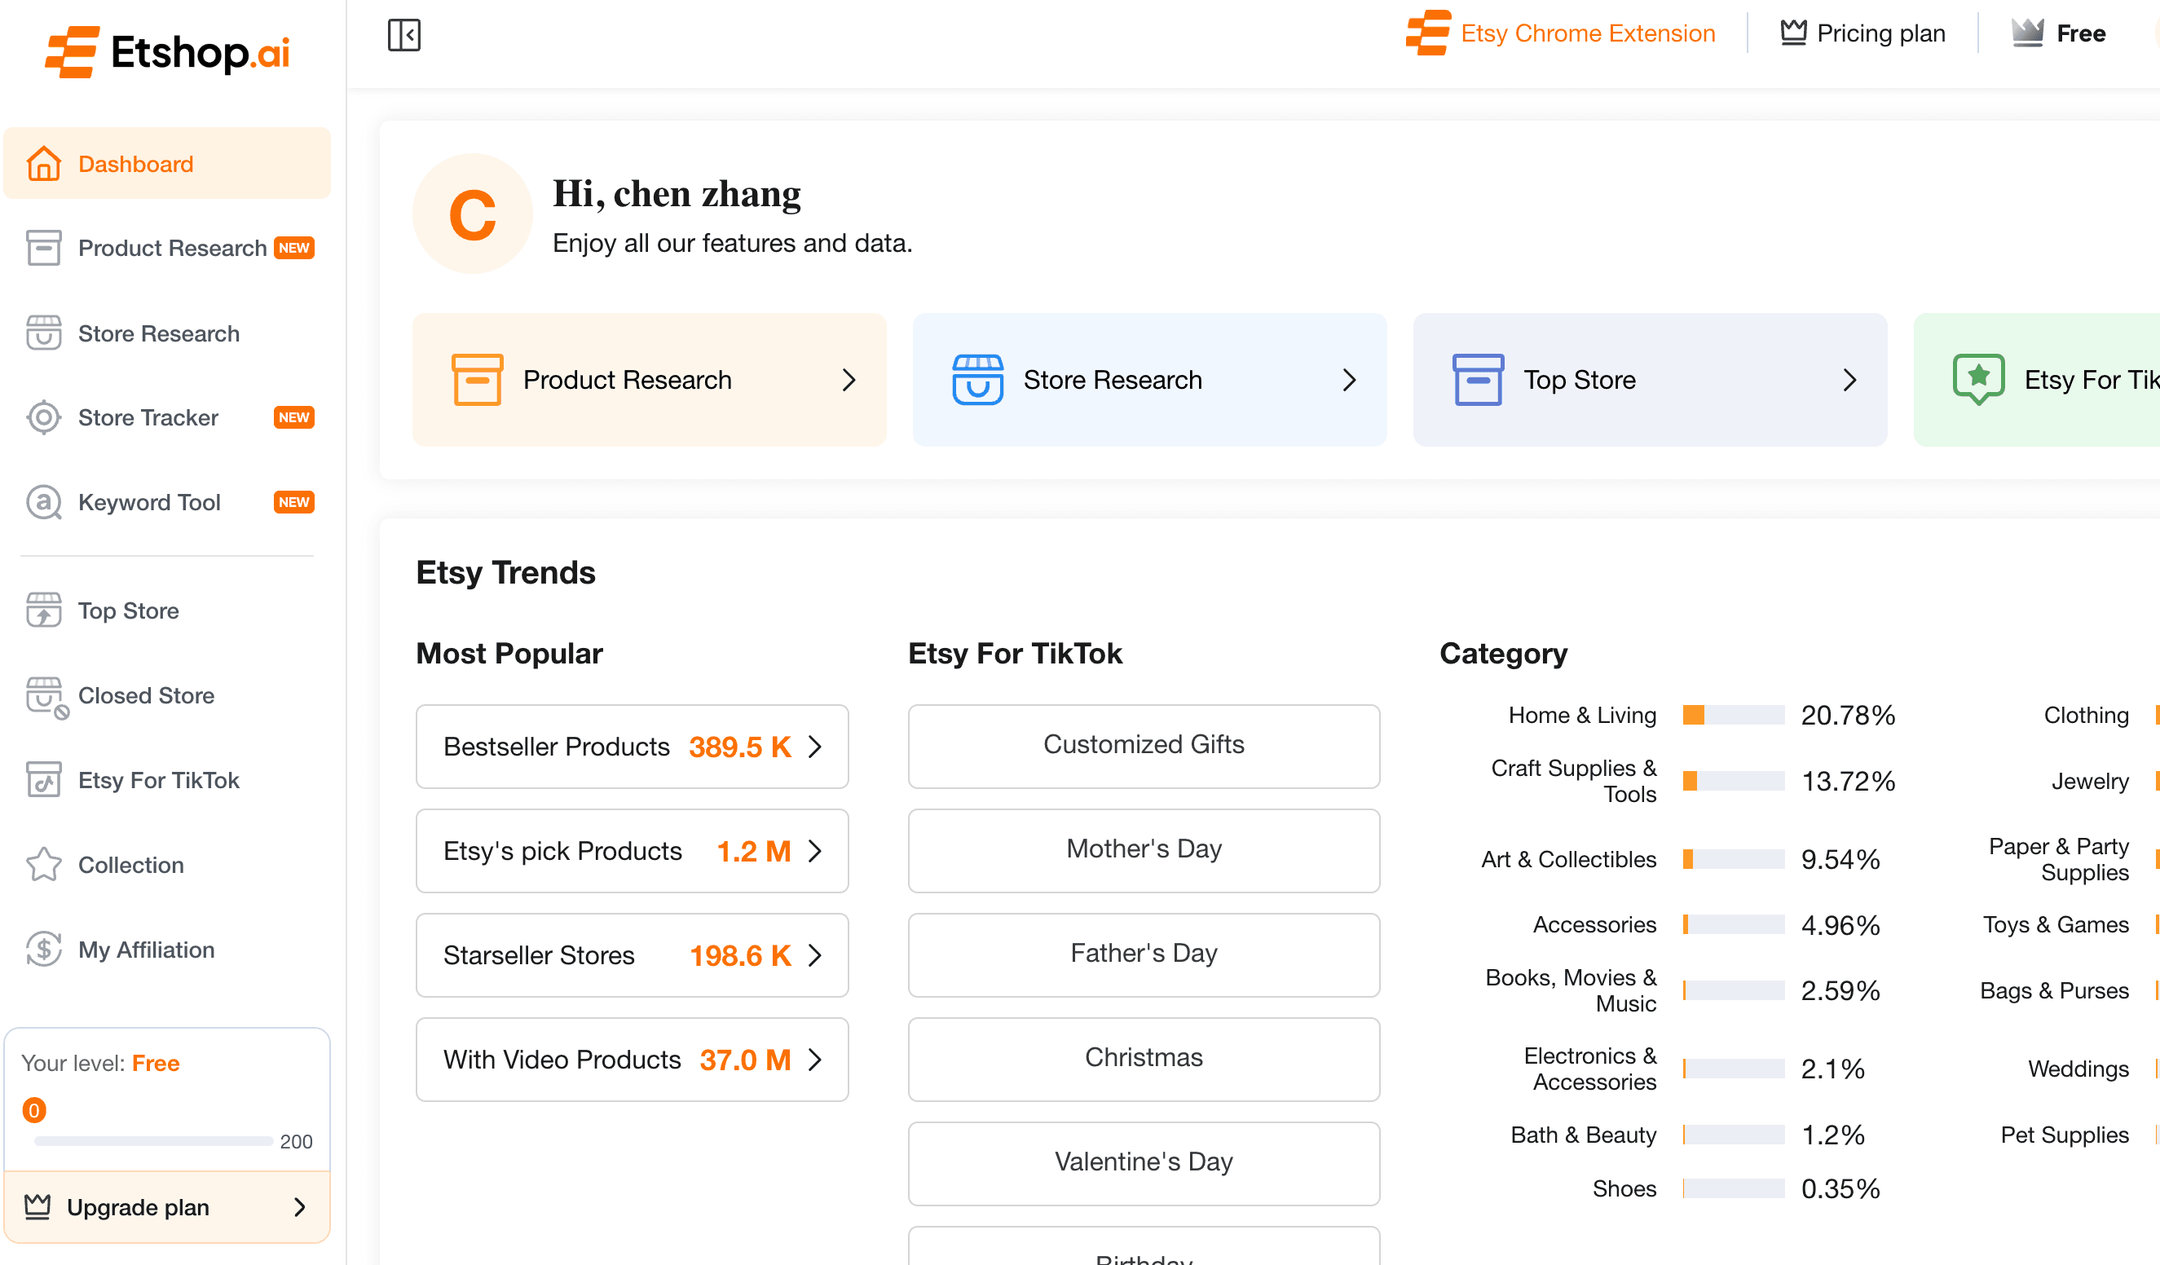Click Clothing category label
Image resolution: width=2160 pixels, height=1265 pixels.
coord(2086,715)
